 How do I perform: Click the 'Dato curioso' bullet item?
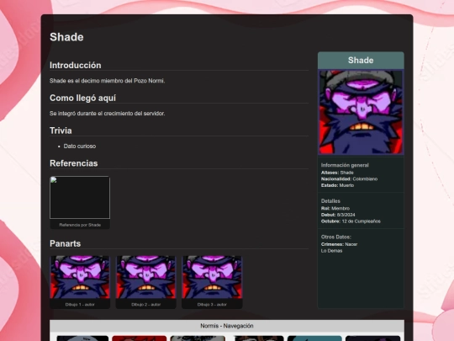(80, 147)
